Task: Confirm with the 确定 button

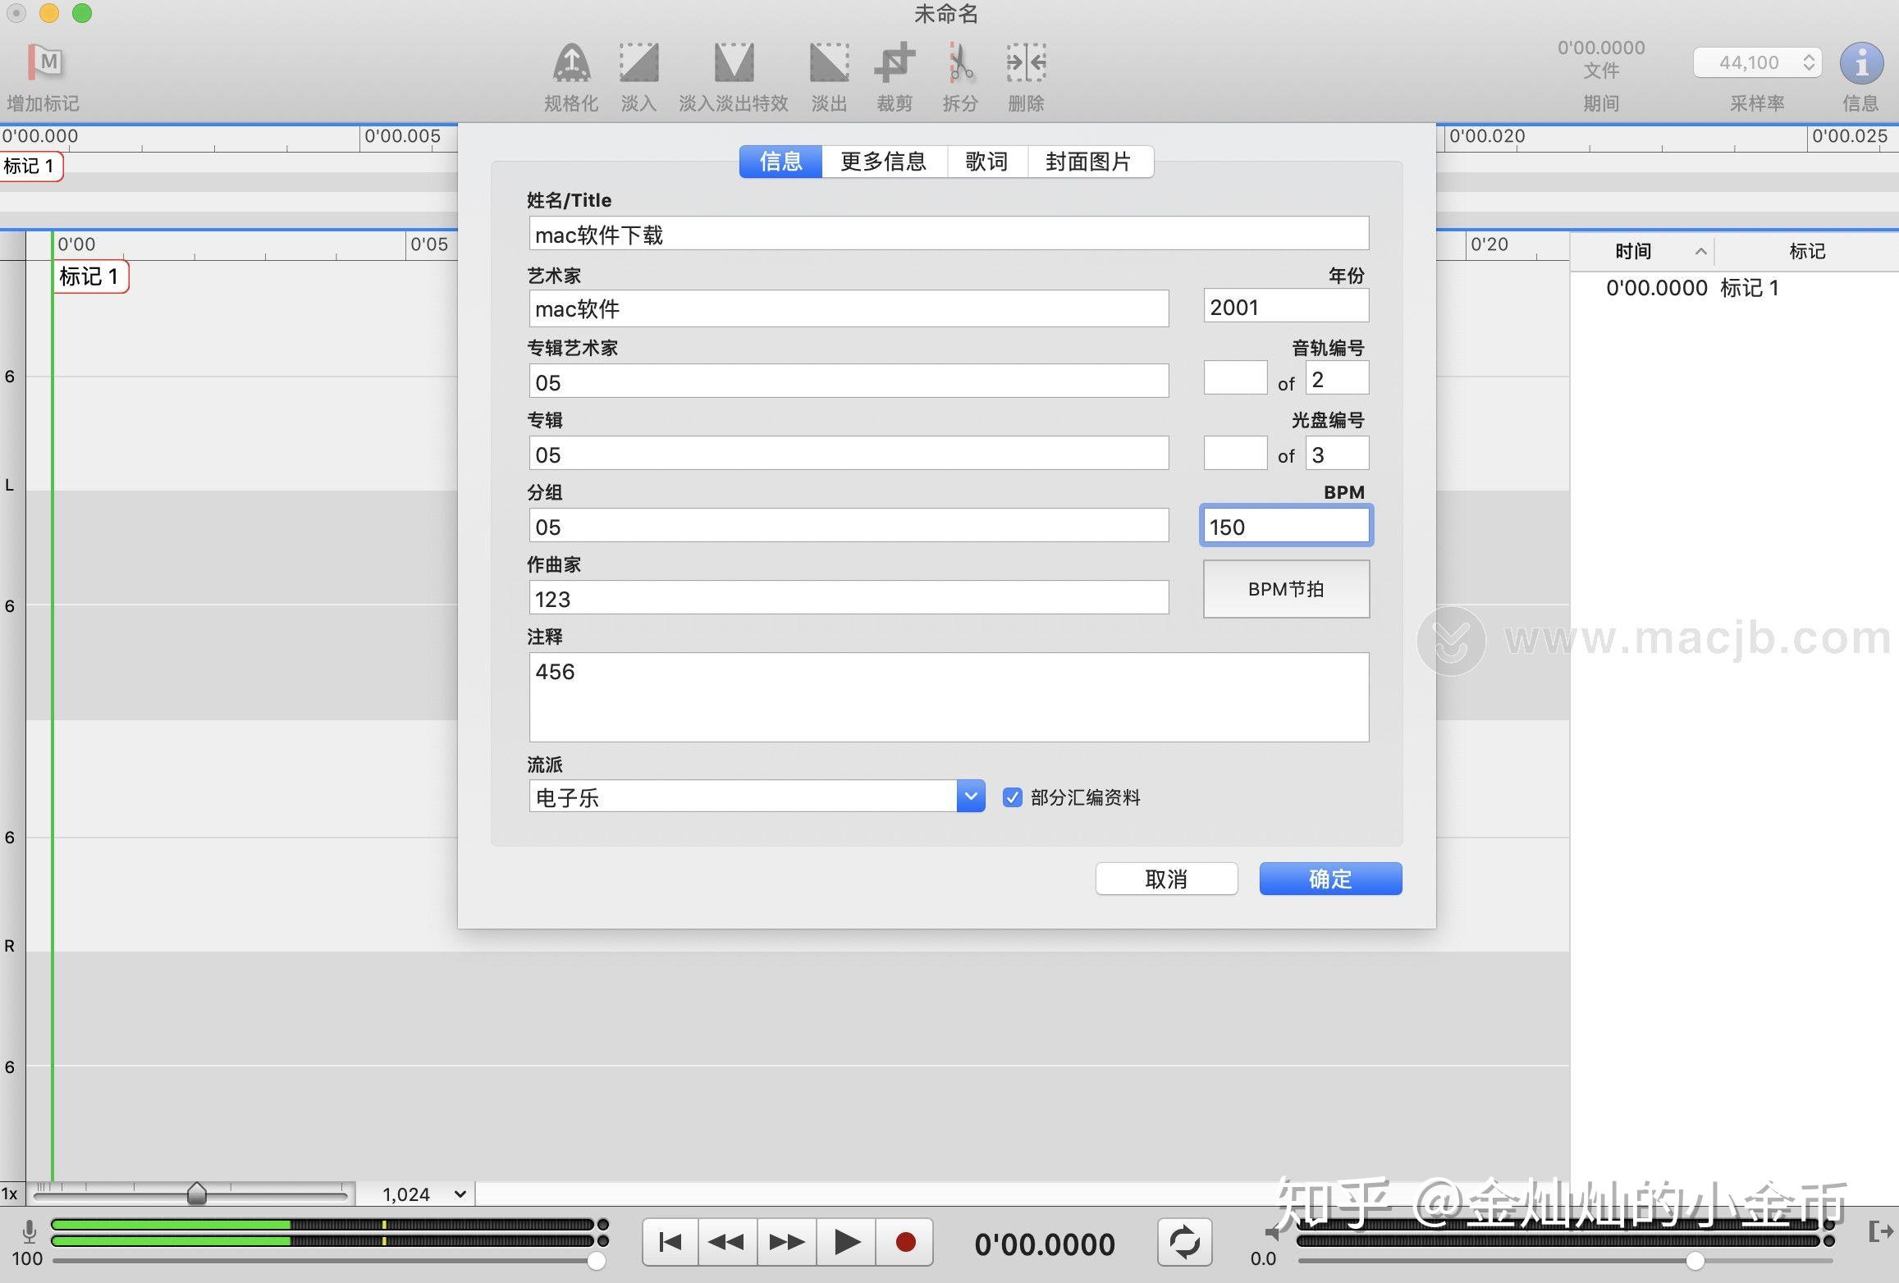Action: (x=1329, y=878)
